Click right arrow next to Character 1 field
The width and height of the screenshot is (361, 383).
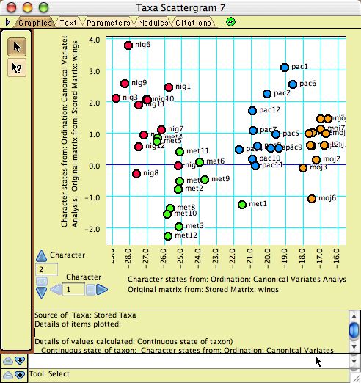coord(102,290)
